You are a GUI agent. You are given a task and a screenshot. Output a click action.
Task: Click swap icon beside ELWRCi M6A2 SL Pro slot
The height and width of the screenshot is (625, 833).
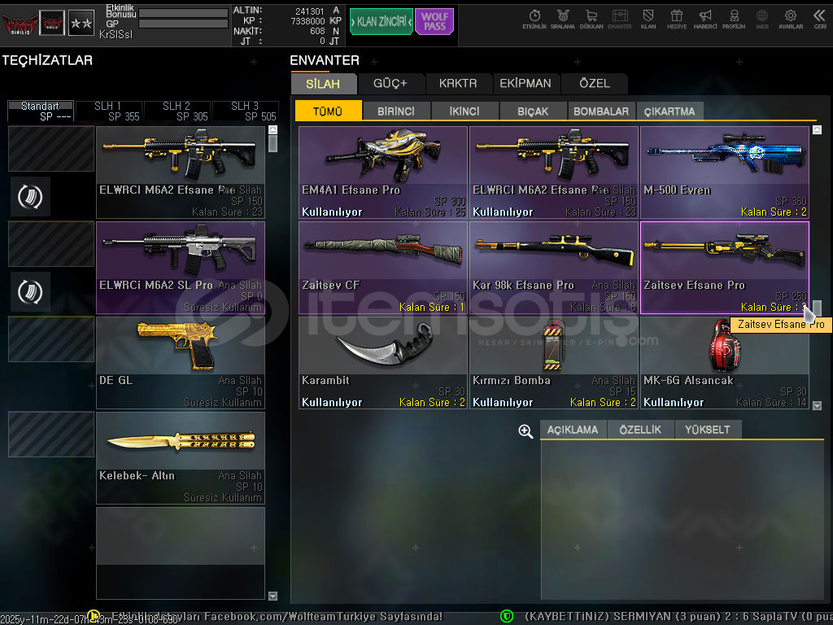coord(30,292)
